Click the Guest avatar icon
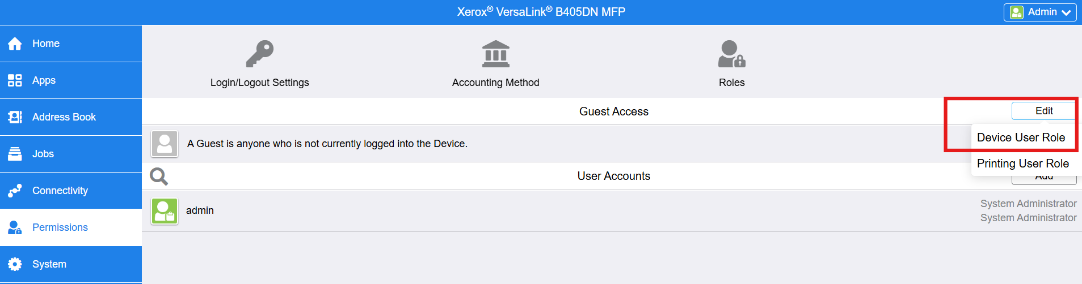Viewport: 1082px width, 284px height. pyautogui.click(x=165, y=144)
